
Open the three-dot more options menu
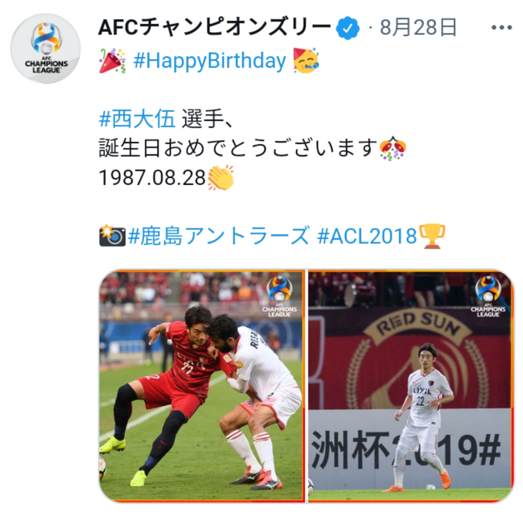point(501,28)
